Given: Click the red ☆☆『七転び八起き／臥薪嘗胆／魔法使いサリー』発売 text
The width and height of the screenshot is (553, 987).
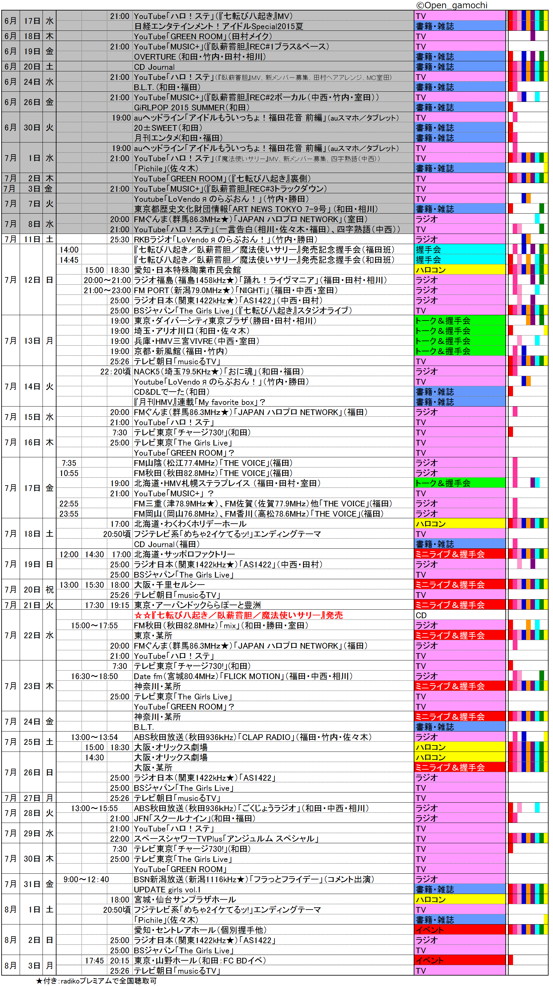Looking at the screenshot, I should 238,615.
